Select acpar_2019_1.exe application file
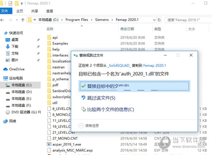212x155 pixels. pos(67,144)
